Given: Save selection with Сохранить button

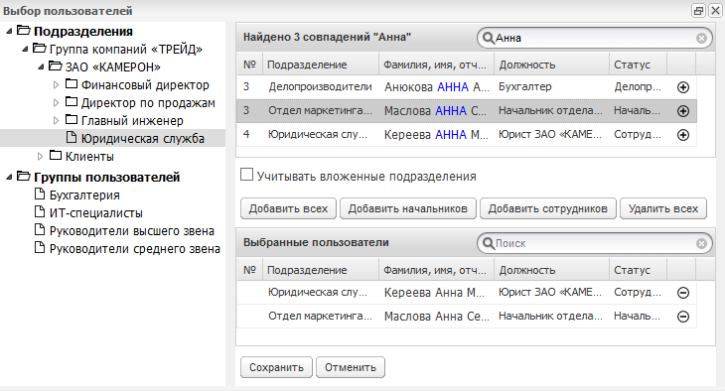Looking at the screenshot, I should point(276,367).
